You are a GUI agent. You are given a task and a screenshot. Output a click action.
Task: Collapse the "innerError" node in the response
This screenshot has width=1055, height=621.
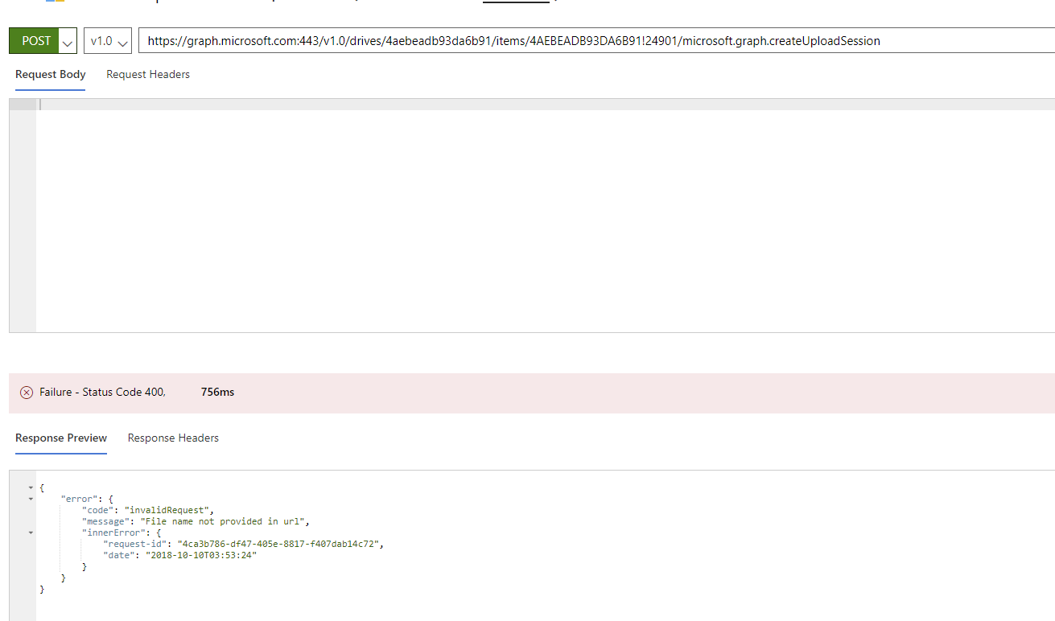[31, 532]
